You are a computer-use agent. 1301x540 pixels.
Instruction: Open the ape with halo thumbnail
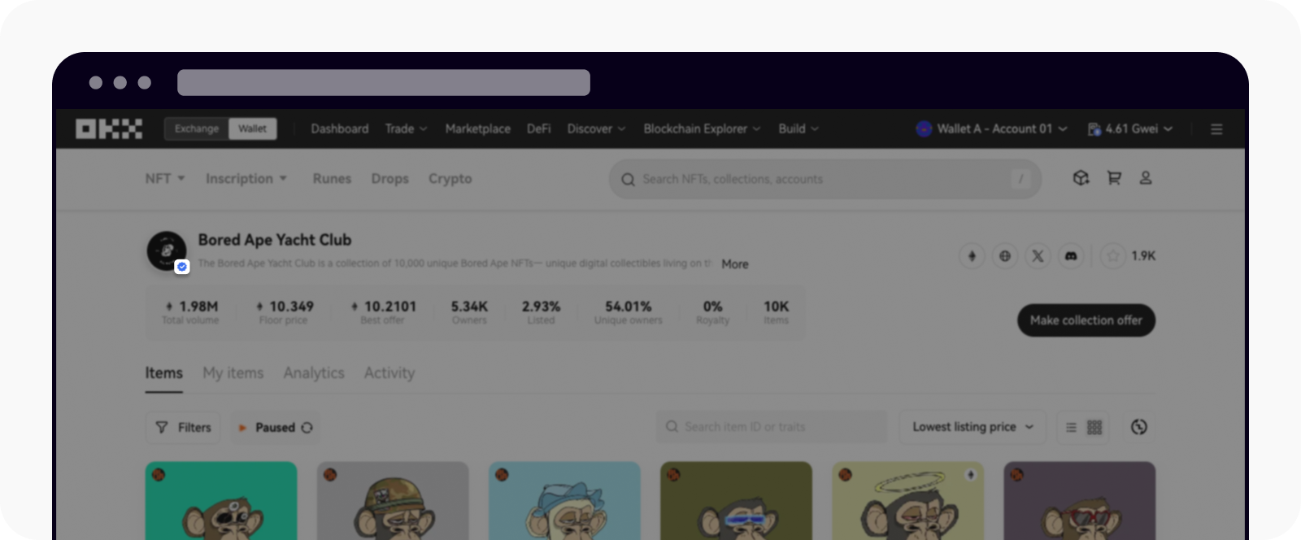tap(907, 501)
